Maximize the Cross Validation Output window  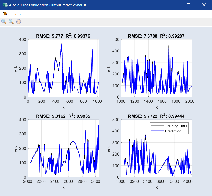tap(189, 5)
